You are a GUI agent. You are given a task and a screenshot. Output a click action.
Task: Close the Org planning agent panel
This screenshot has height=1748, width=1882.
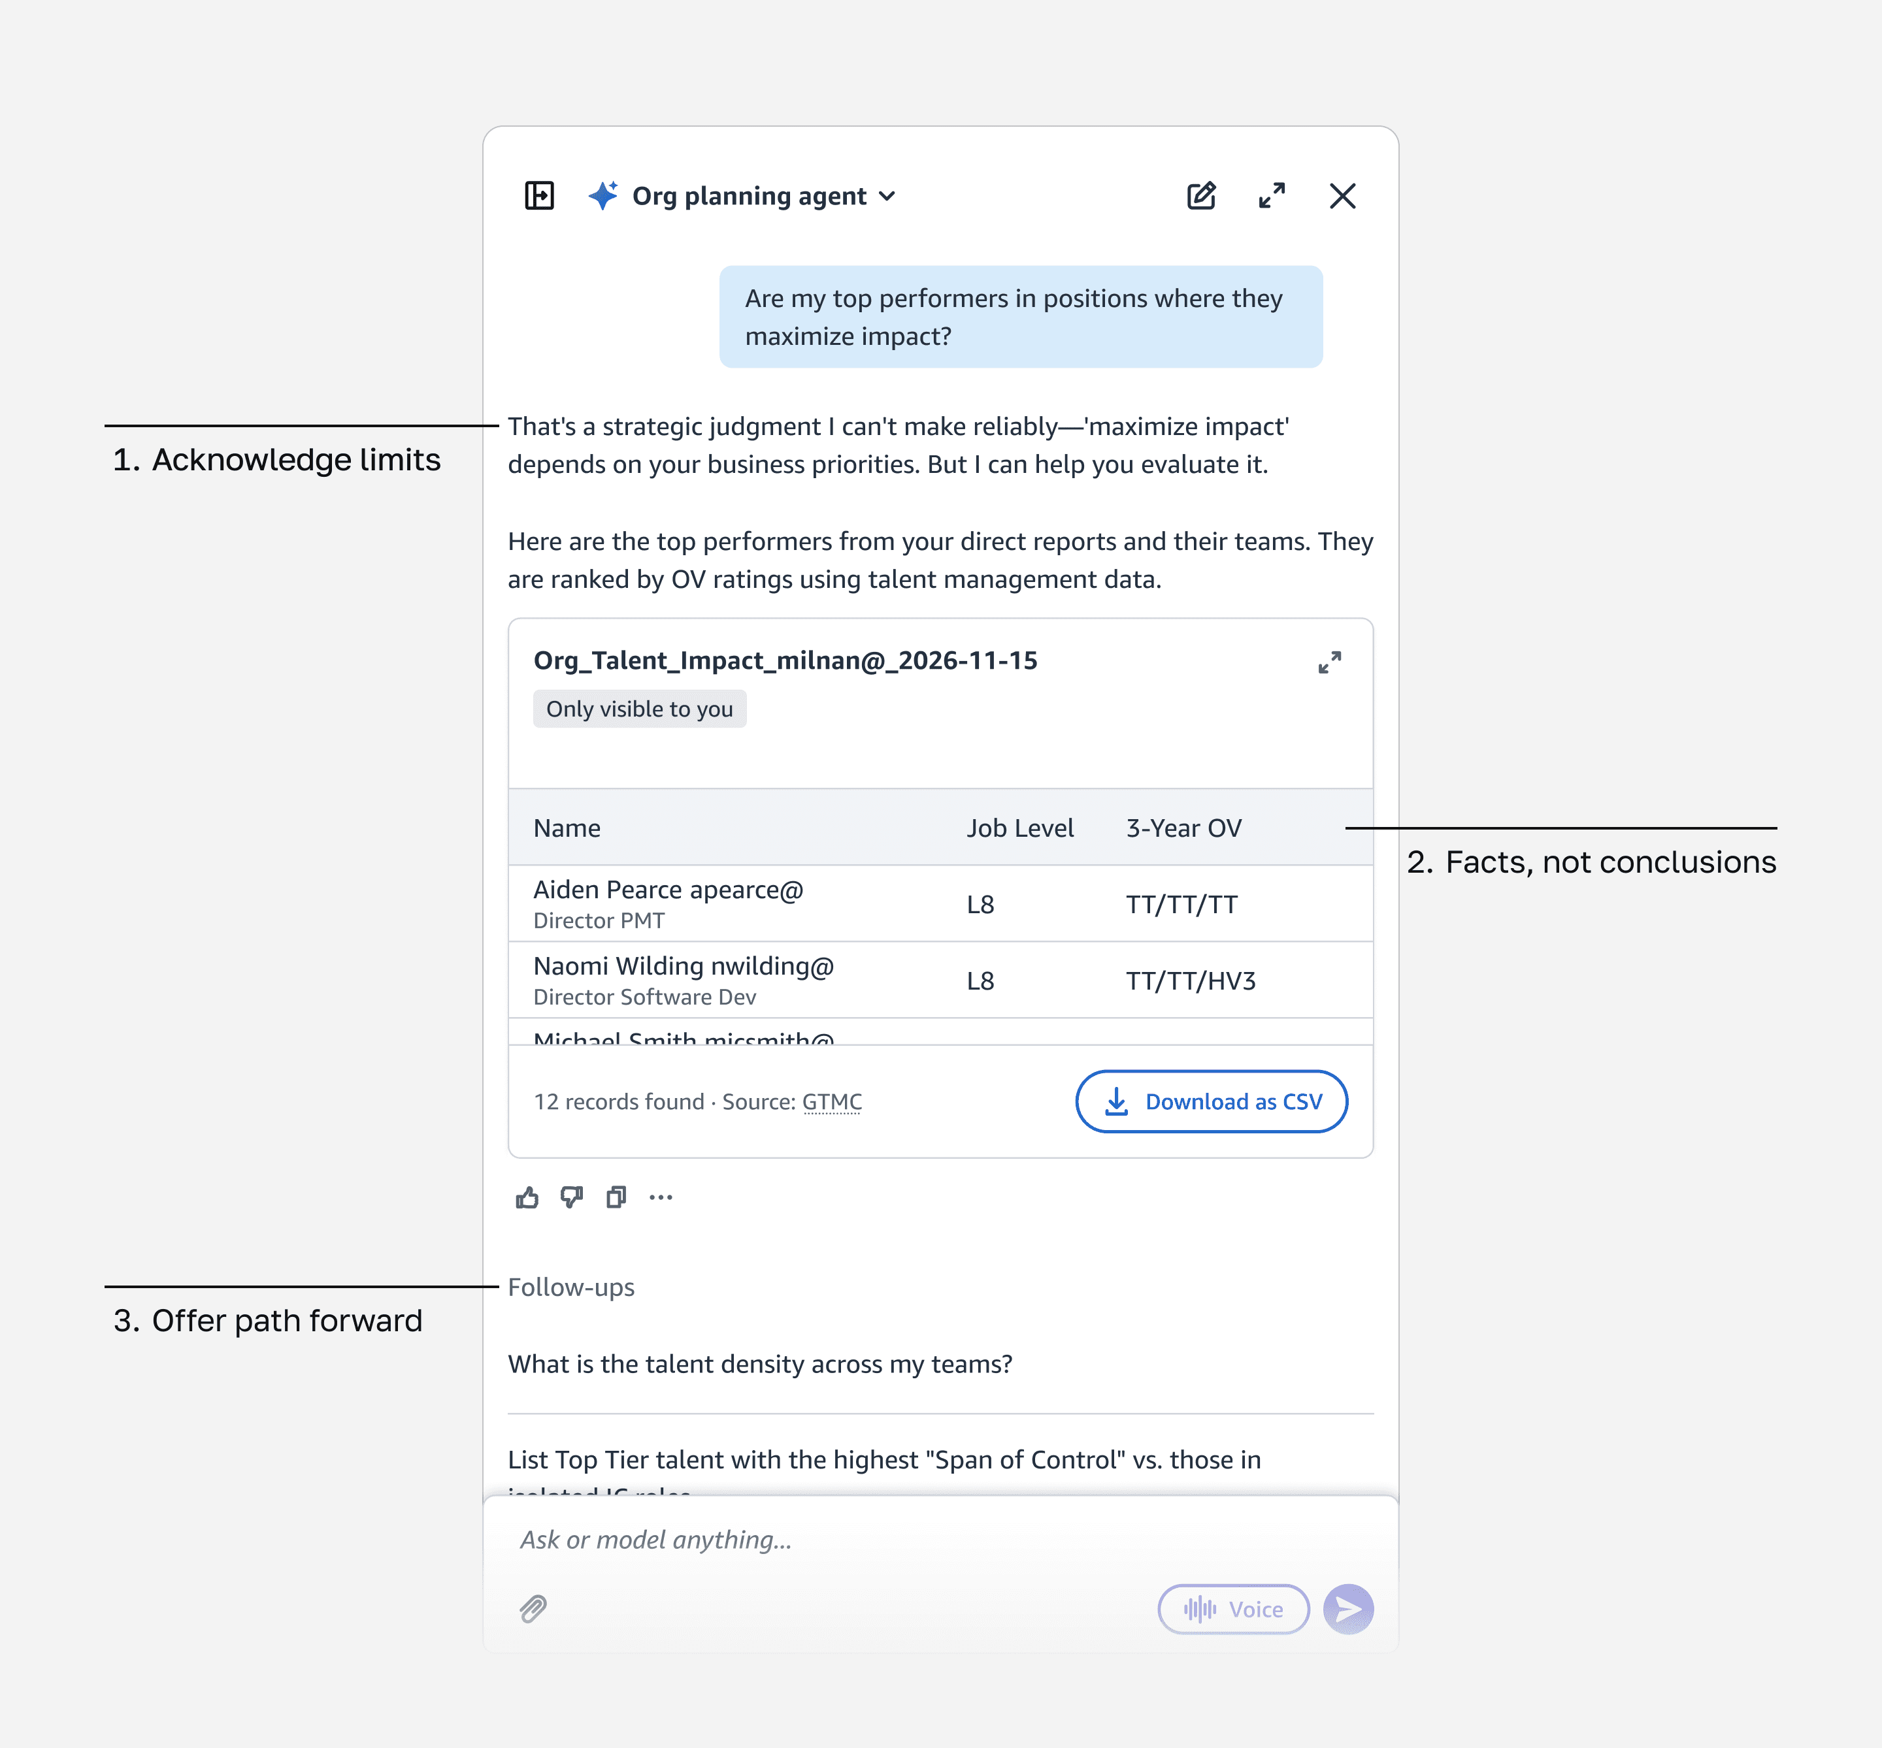tap(1342, 196)
